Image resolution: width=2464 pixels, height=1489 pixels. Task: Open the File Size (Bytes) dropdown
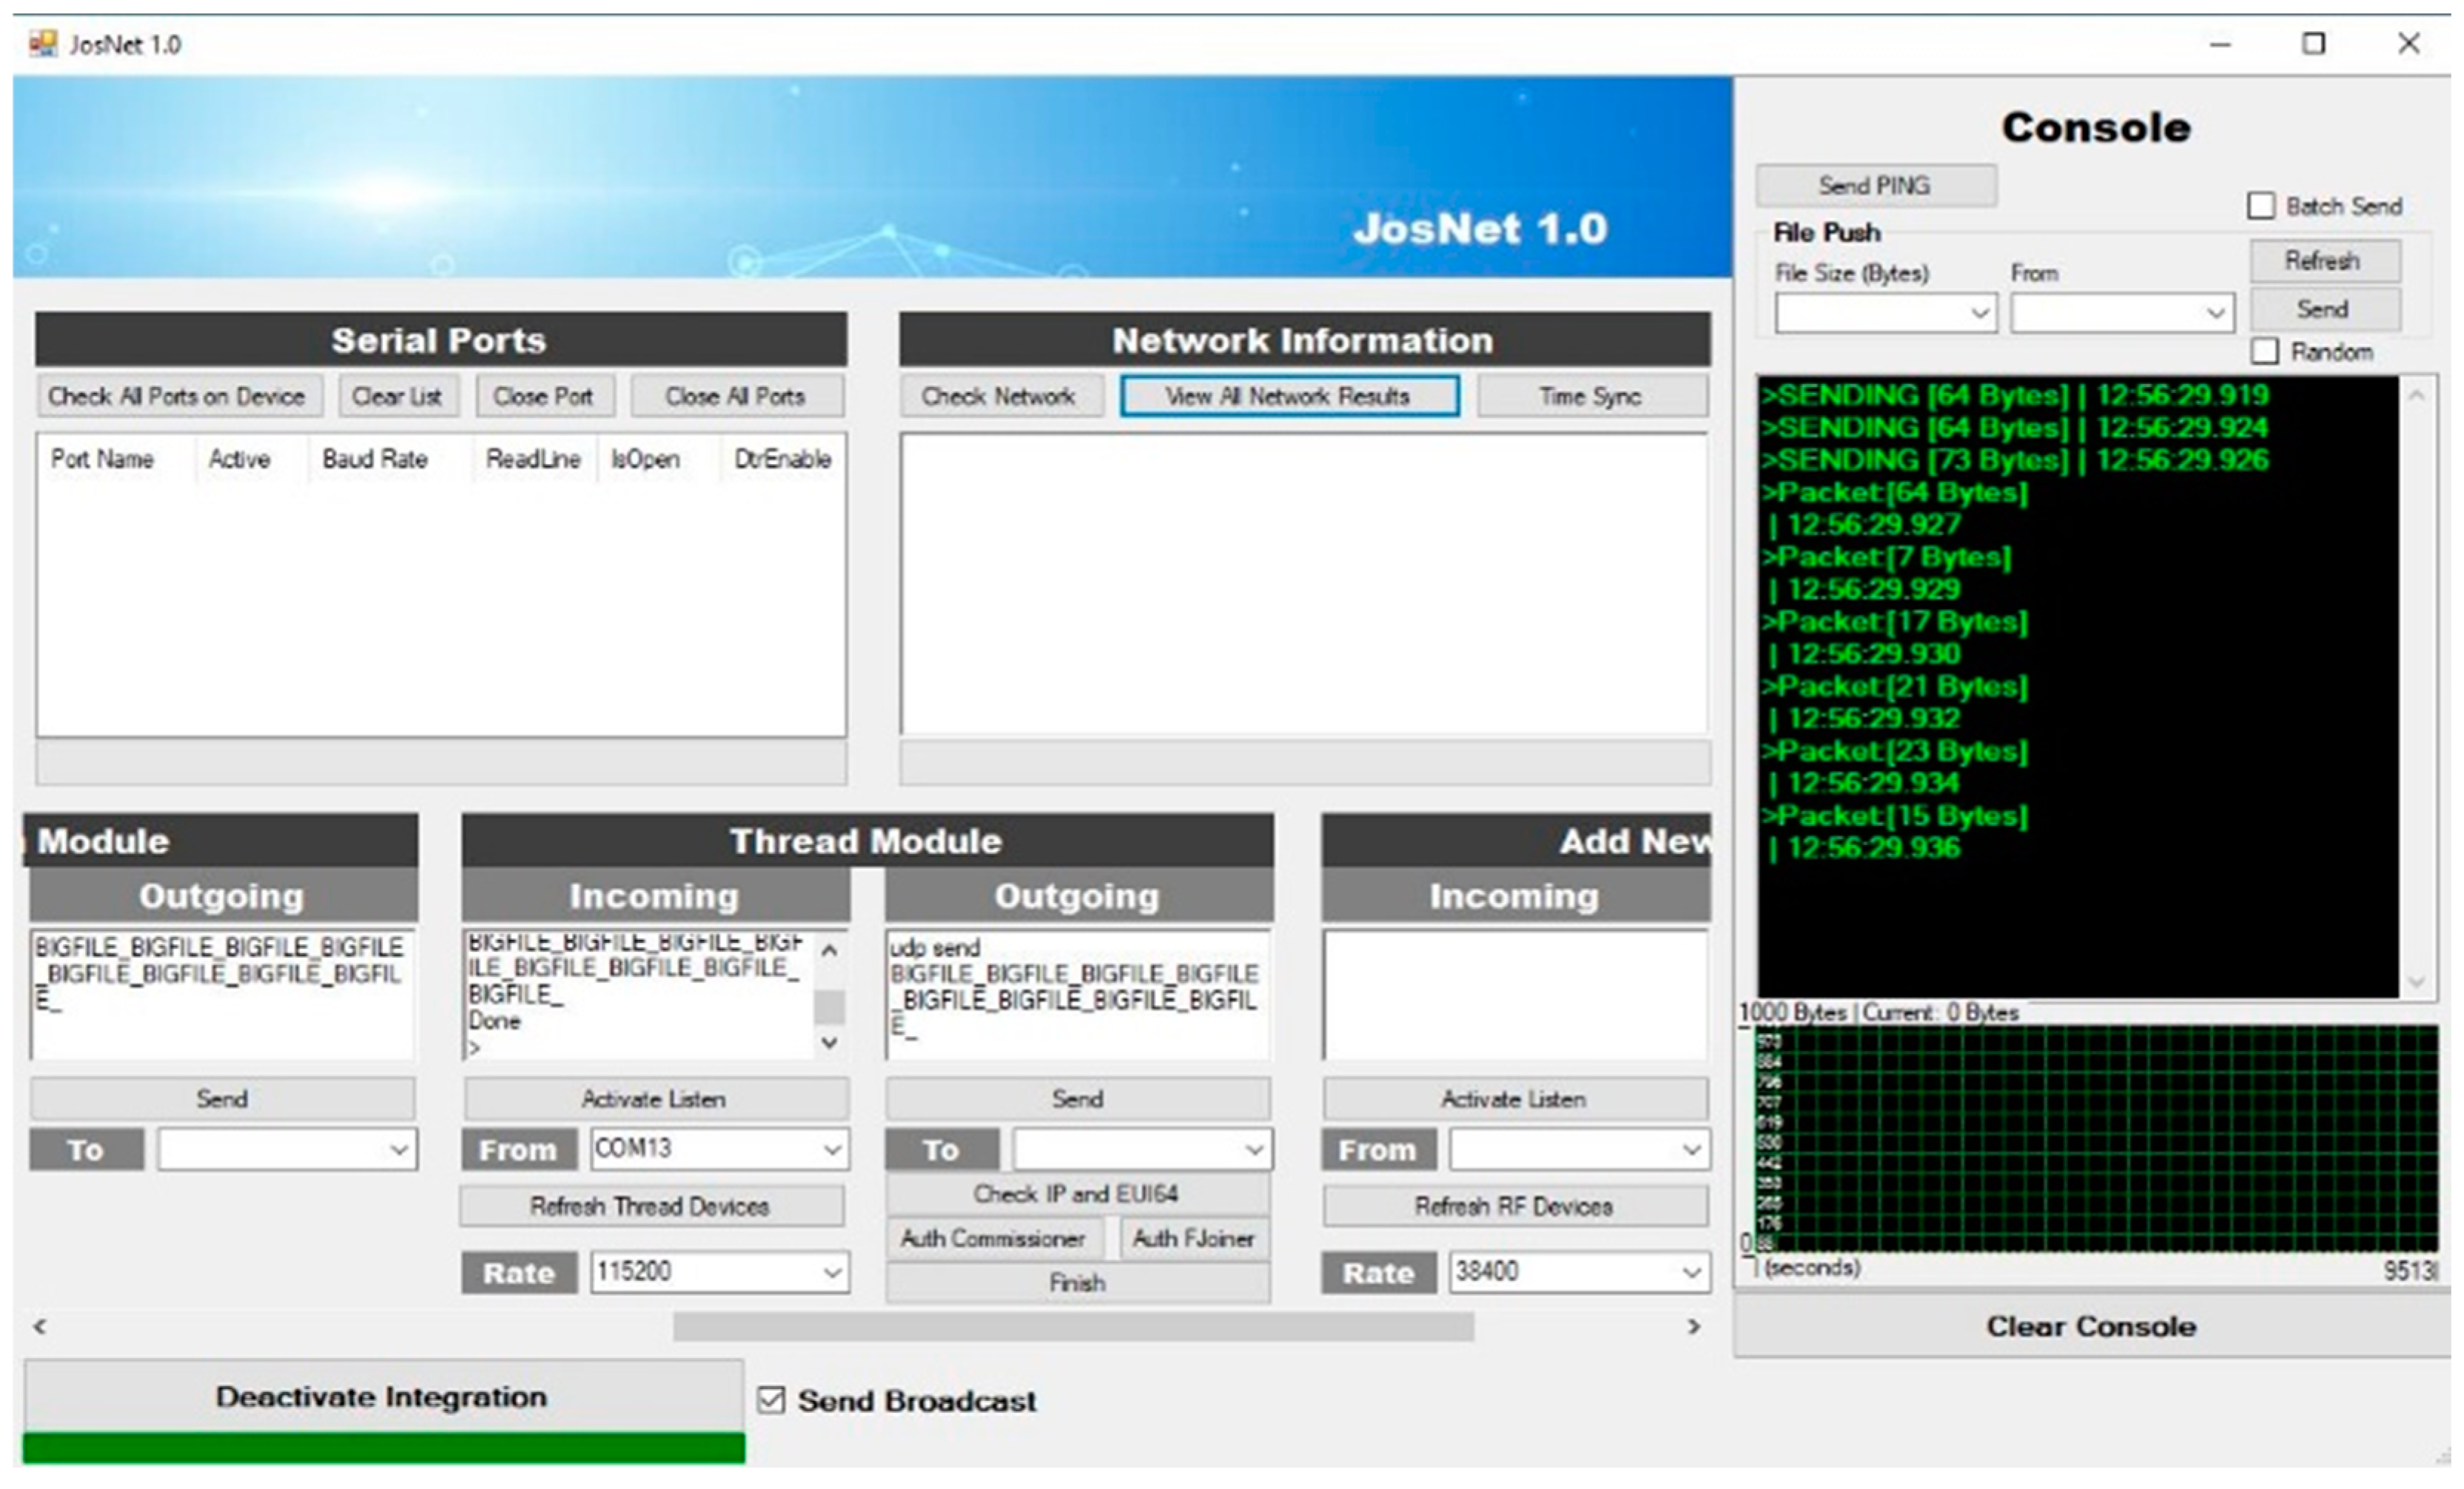(x=1978, y=314)
